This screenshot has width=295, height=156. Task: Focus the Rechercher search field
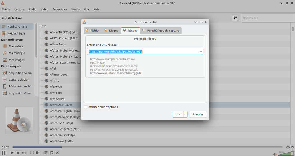[x=268, y=18]
